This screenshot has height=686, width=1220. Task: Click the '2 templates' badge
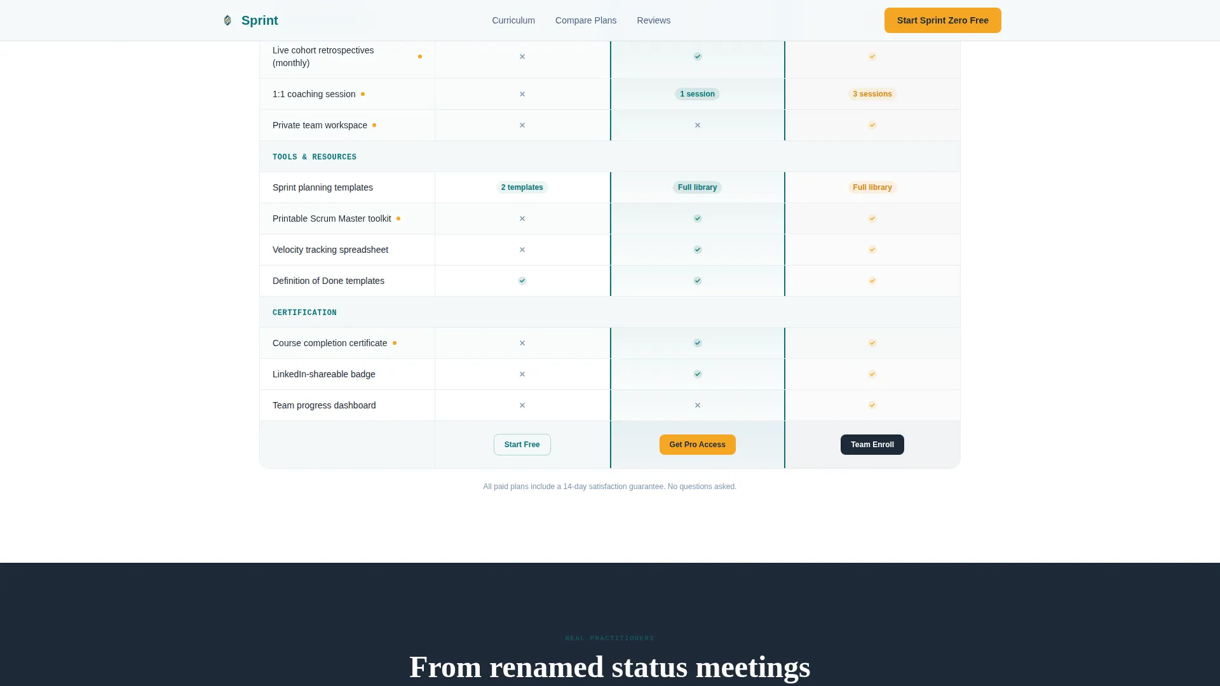tap(522, 187)
